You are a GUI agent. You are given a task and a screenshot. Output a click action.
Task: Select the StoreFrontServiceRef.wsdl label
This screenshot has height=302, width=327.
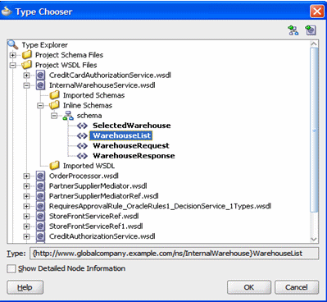94,216
